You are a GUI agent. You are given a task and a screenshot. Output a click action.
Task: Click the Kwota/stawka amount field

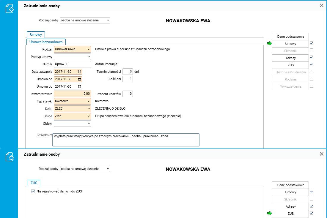(x=72, y=94)
